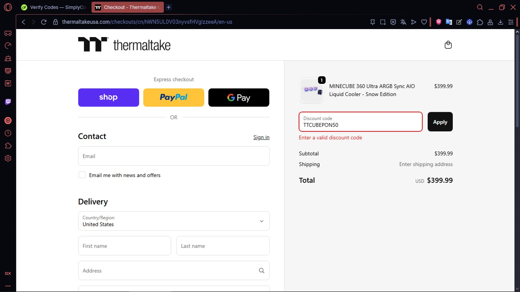Open GX Control speedometer panel
This screenshot has height=292, width=520.
8,46
